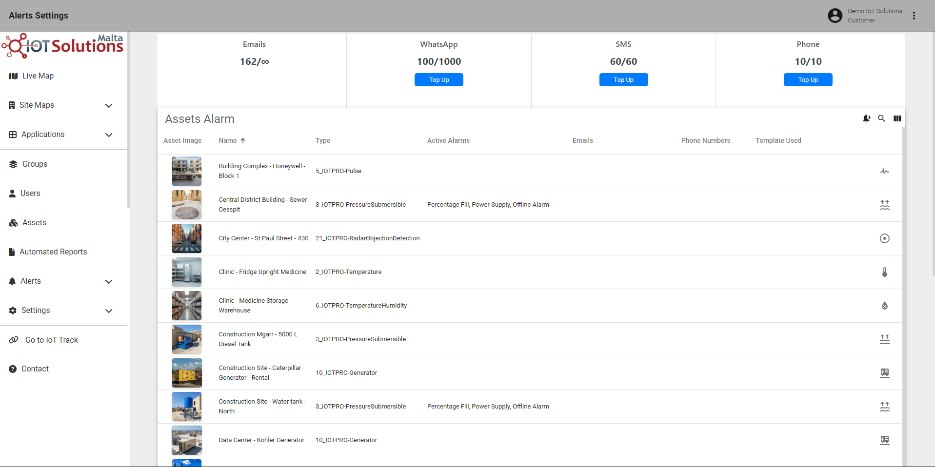Screen dimensions: 935x467
Task: Open Assets page
Action: (x=34, y=223)
